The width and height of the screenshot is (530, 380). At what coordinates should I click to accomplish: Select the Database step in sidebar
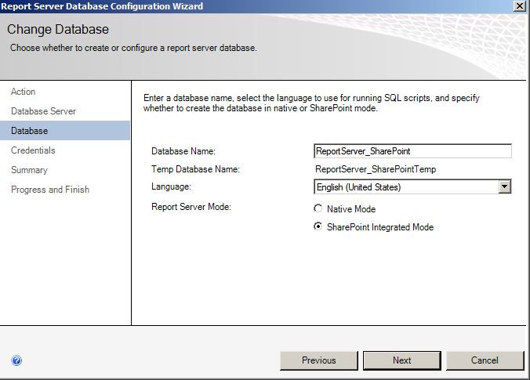(65, 130)
